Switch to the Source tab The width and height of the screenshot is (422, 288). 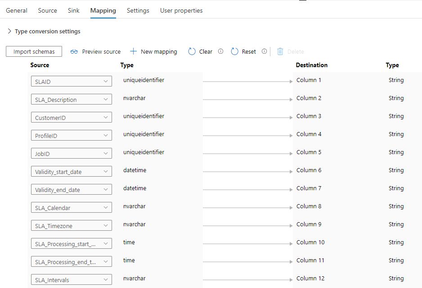47,10
